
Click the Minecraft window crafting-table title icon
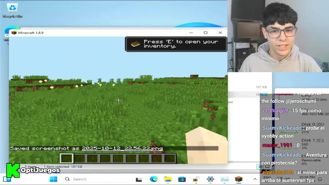14,33
